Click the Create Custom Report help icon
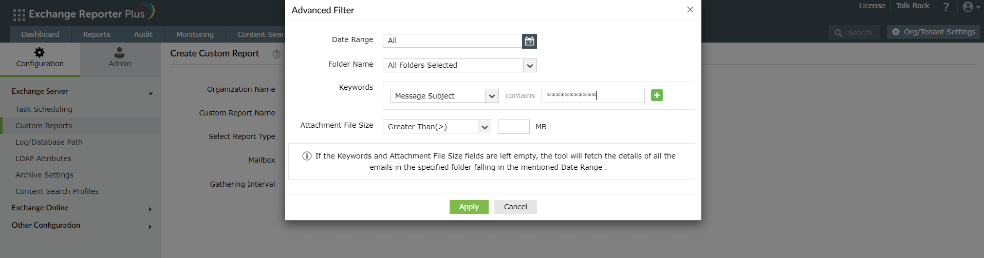 point(276,54)
